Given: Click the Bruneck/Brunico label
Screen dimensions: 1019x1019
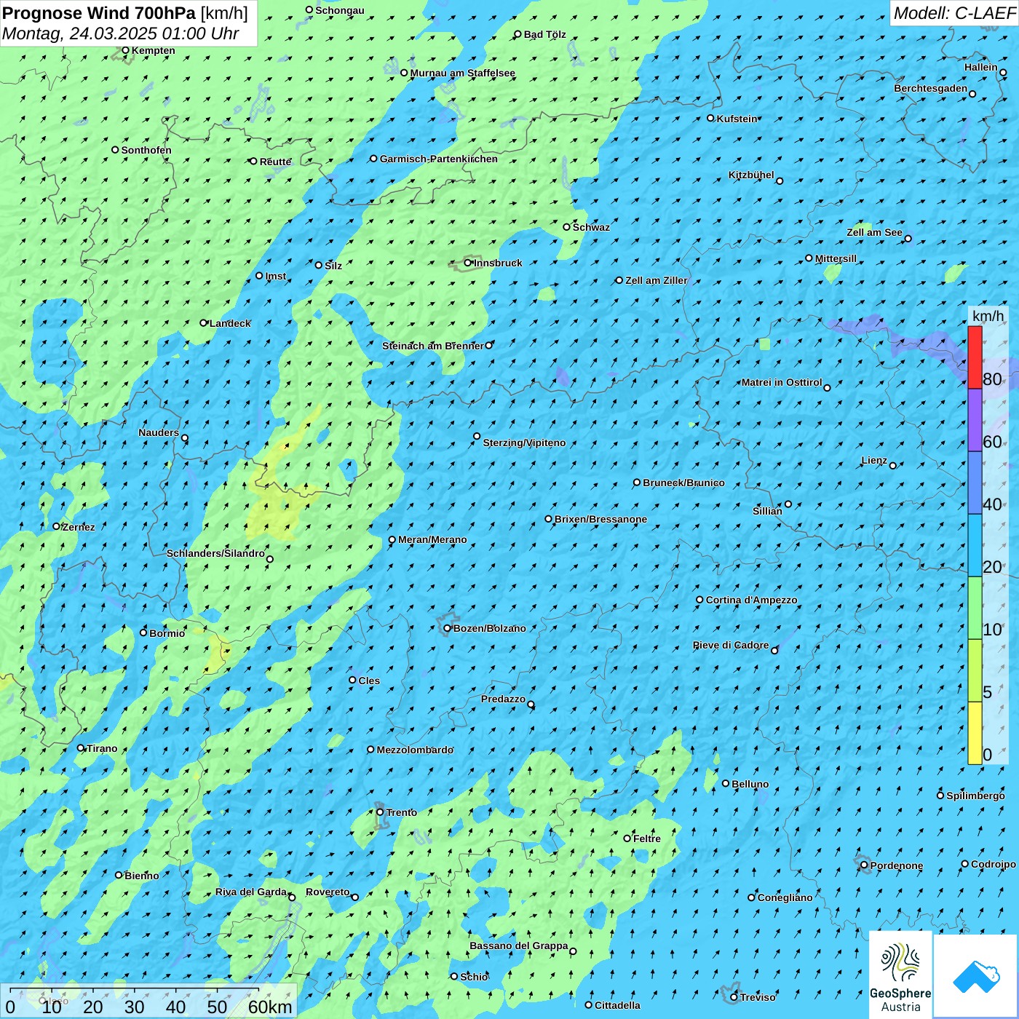Looking at the screenshot, I should tap(683, 483).
